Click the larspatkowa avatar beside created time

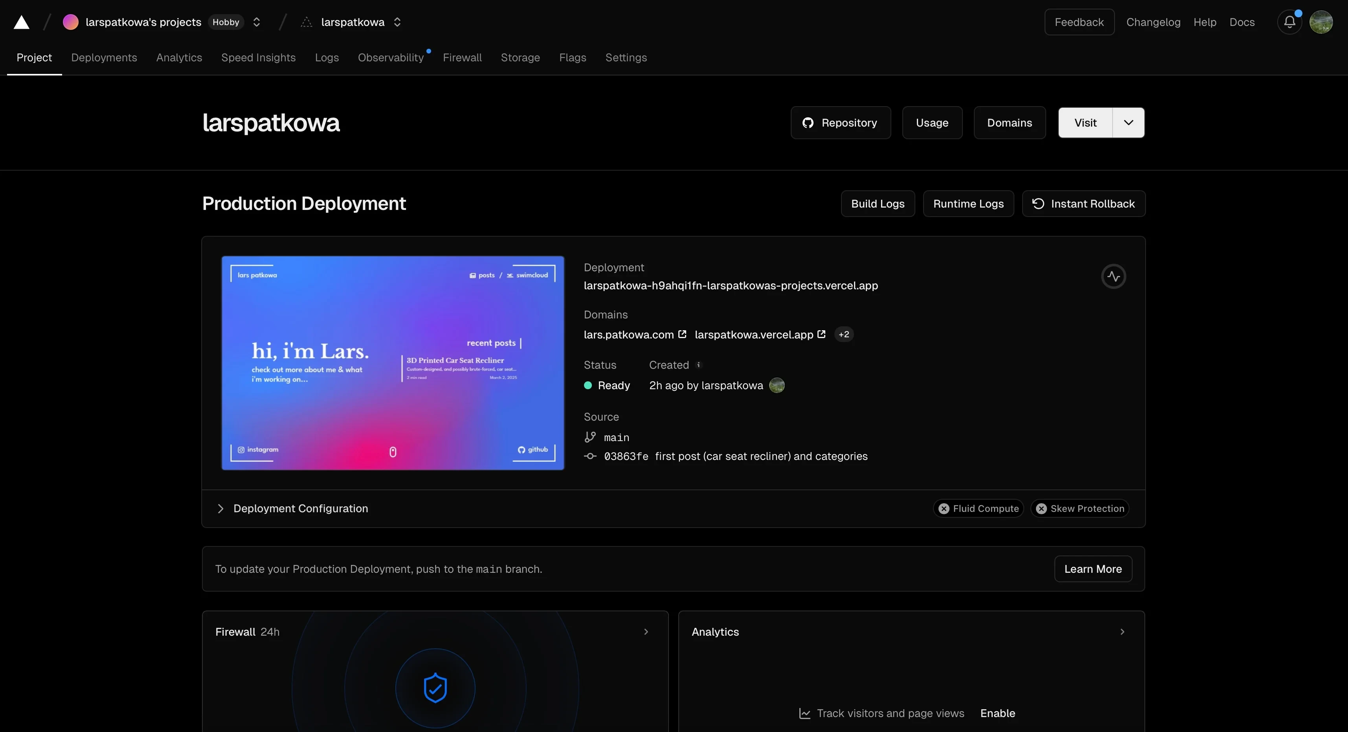pos(777,385)
